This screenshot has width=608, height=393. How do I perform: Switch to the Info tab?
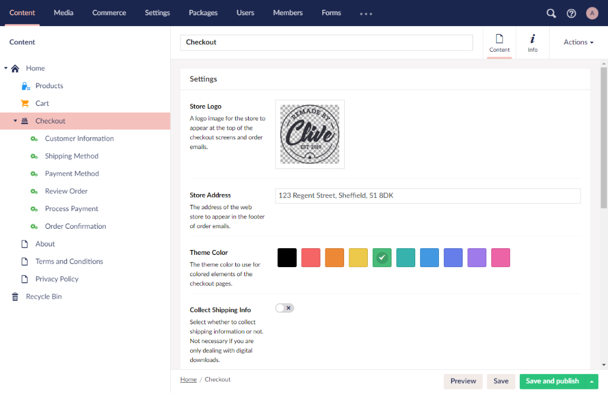pyautogui.click(x=532, y=42)
